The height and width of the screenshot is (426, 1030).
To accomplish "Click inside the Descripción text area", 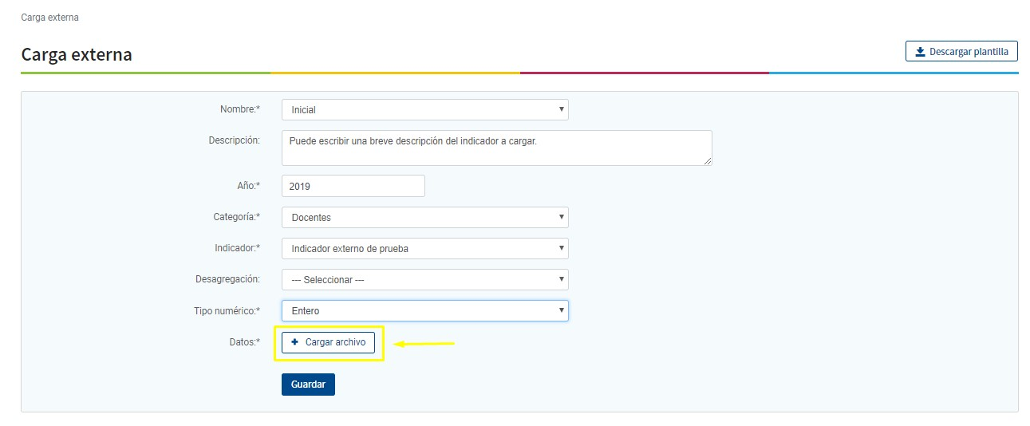I will coord(496,148).
